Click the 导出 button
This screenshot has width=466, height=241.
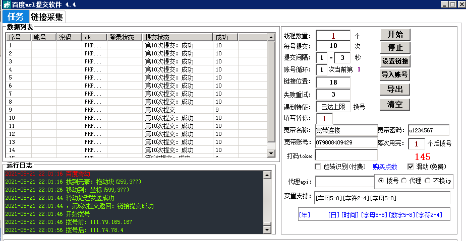(x=395, y=89)
